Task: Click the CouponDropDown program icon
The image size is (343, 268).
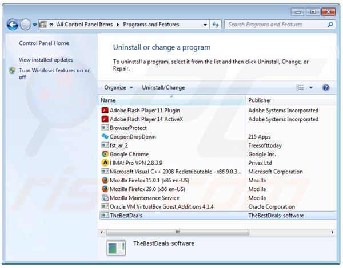Action: point(105,136)
